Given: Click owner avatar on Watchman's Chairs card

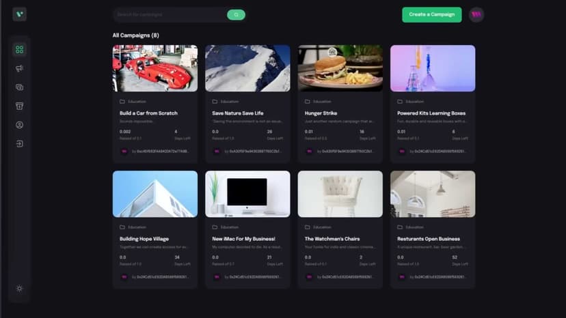Looking at the screenshot, I should point(310,277).
